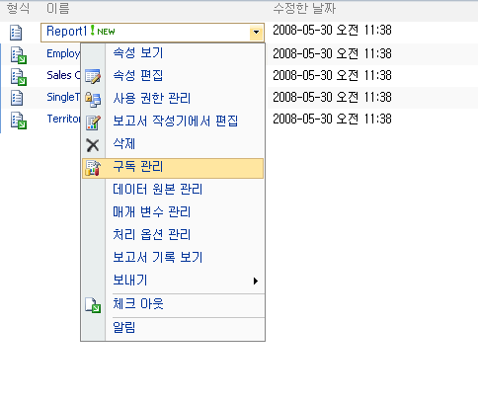
Task: Open the Employ report link
Action: click(x=63, y=53)
